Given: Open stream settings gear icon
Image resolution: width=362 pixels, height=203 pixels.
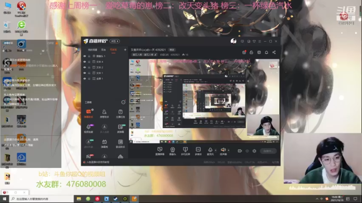Looking at the screenshot, I should tap(254, 151).
